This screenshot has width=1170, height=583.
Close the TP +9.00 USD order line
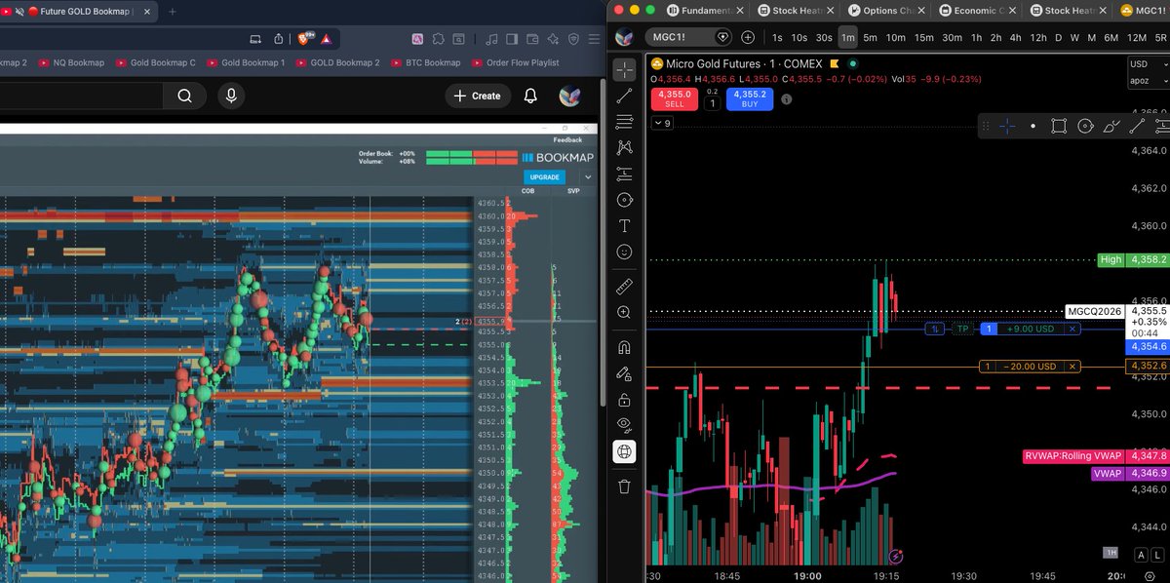click(1072, 330)
